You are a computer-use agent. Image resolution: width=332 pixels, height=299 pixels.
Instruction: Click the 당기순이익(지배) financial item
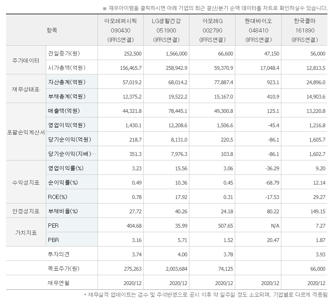(72, 154)
